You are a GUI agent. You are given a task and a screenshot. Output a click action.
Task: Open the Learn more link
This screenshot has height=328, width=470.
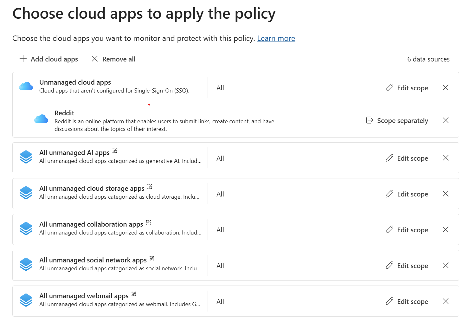276,38
